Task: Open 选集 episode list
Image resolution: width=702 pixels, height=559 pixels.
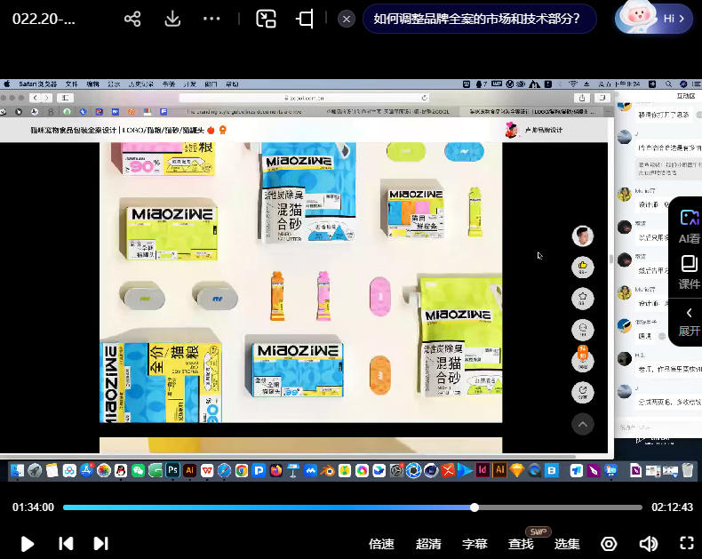Action: point(567,544)
